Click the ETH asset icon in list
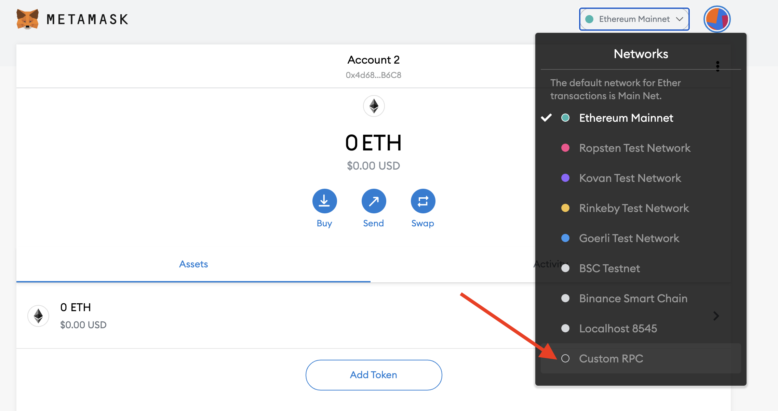This screenshot has height=411, width=778. tap(38, 316)
